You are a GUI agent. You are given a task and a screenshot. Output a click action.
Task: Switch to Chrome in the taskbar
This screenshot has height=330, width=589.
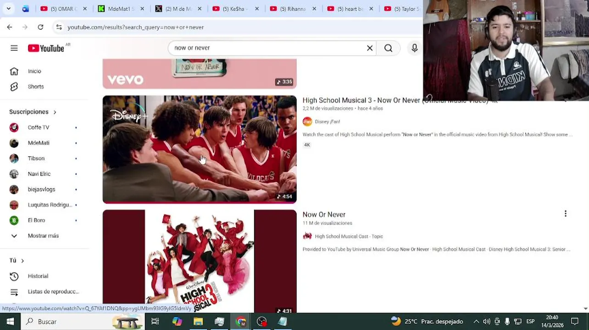point(241,321)
